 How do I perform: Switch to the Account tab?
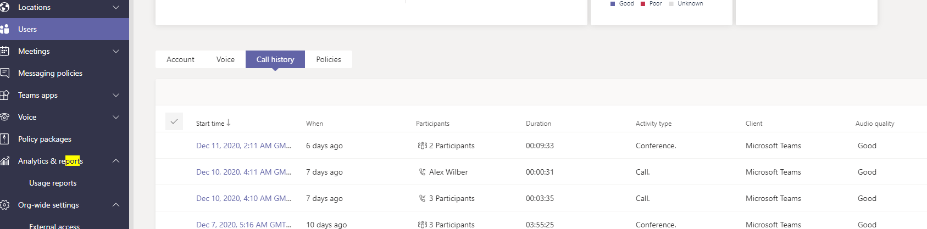pos(180,59)
